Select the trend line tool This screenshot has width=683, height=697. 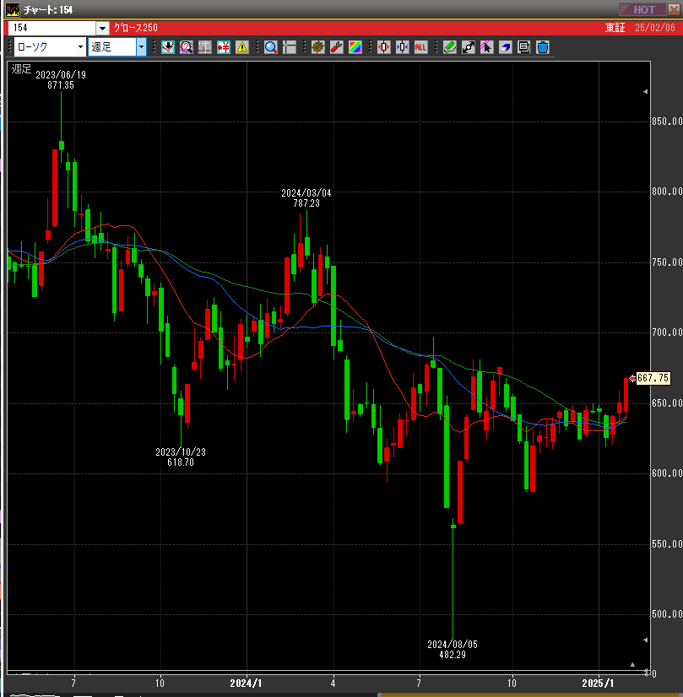[469, 47]
